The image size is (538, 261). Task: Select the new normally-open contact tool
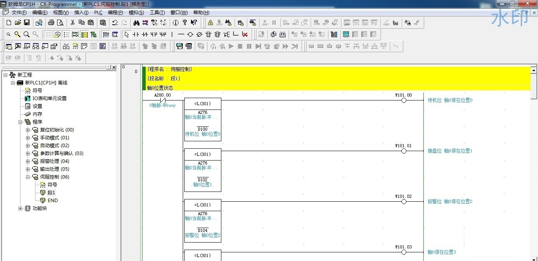tap(136, 35)
